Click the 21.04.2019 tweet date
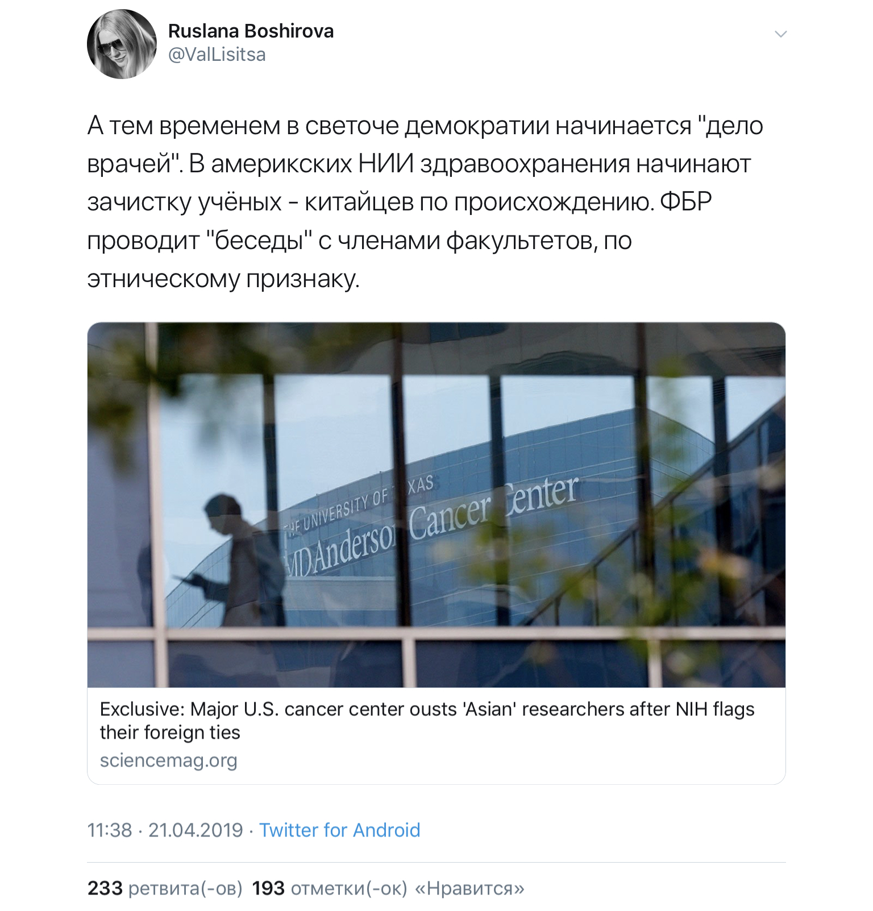The width and height of the screenshot is (873, 911). (196, 830)
